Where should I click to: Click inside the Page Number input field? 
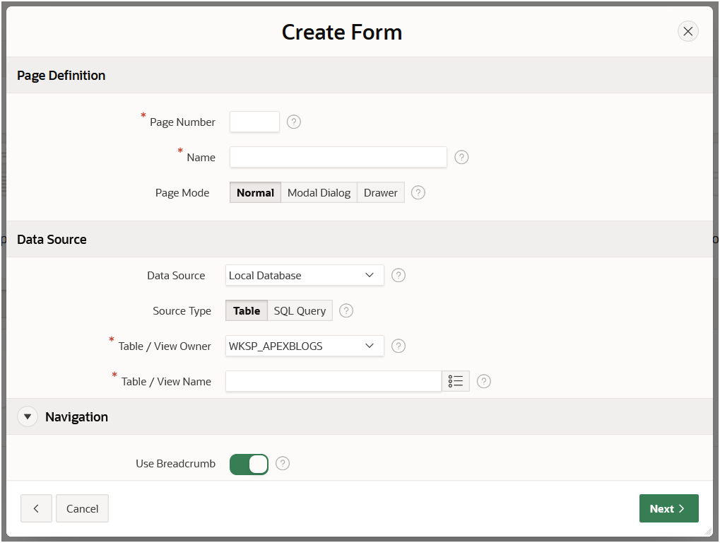[254, 122]
